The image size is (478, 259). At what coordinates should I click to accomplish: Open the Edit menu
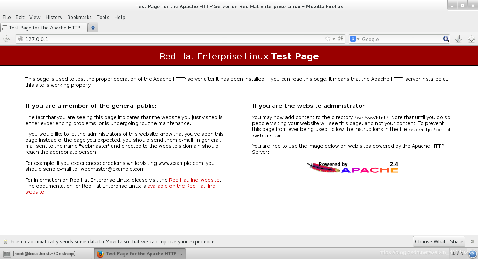tap(20, 17)
